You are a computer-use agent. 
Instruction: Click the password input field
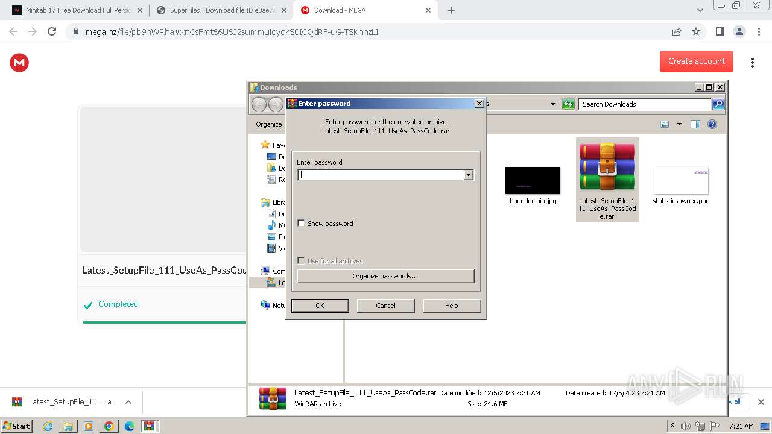point(381,175)
